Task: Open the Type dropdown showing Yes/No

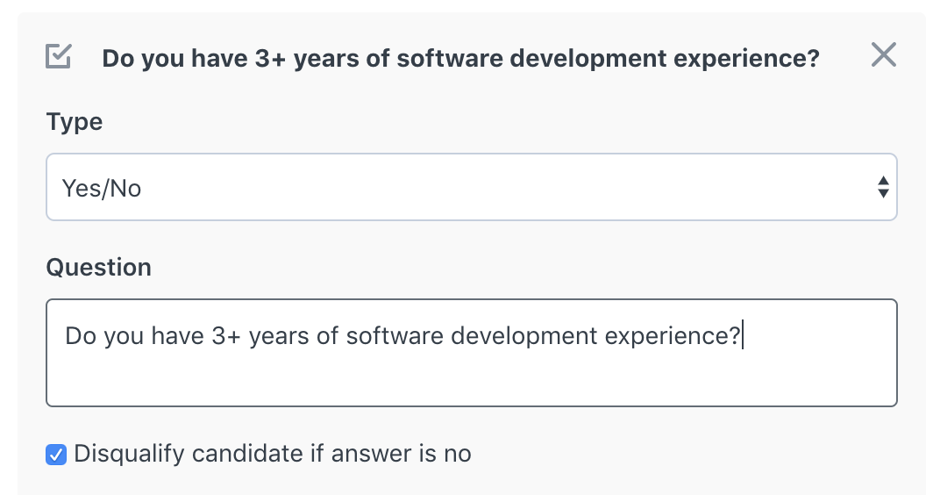Action: 471,187
